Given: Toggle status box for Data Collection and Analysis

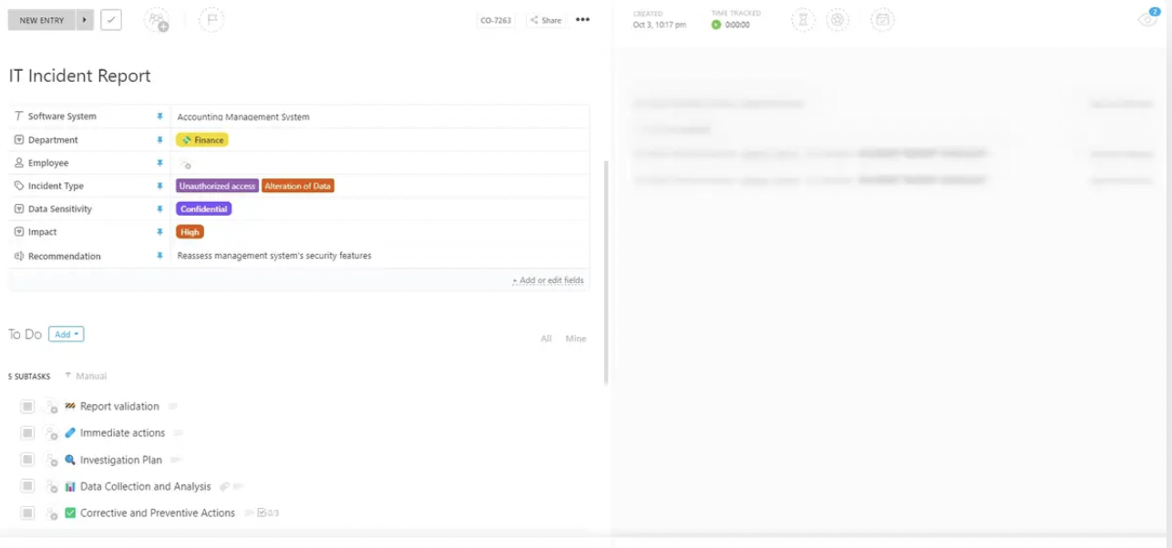Looking at the screenshot, I should tap(27, 486).
